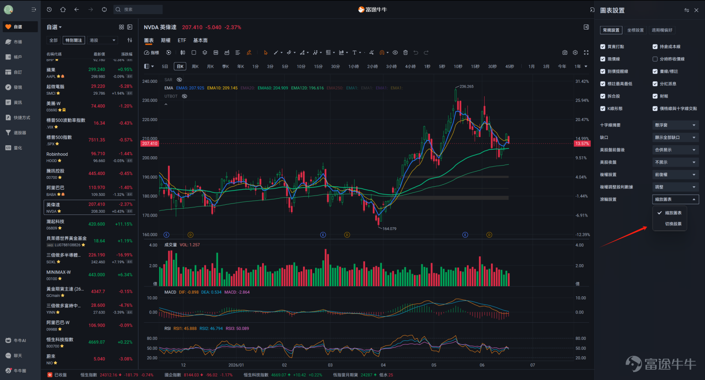Select the text T drawing tool
This screenshot has width=705, height=380.
pos(354,52)
